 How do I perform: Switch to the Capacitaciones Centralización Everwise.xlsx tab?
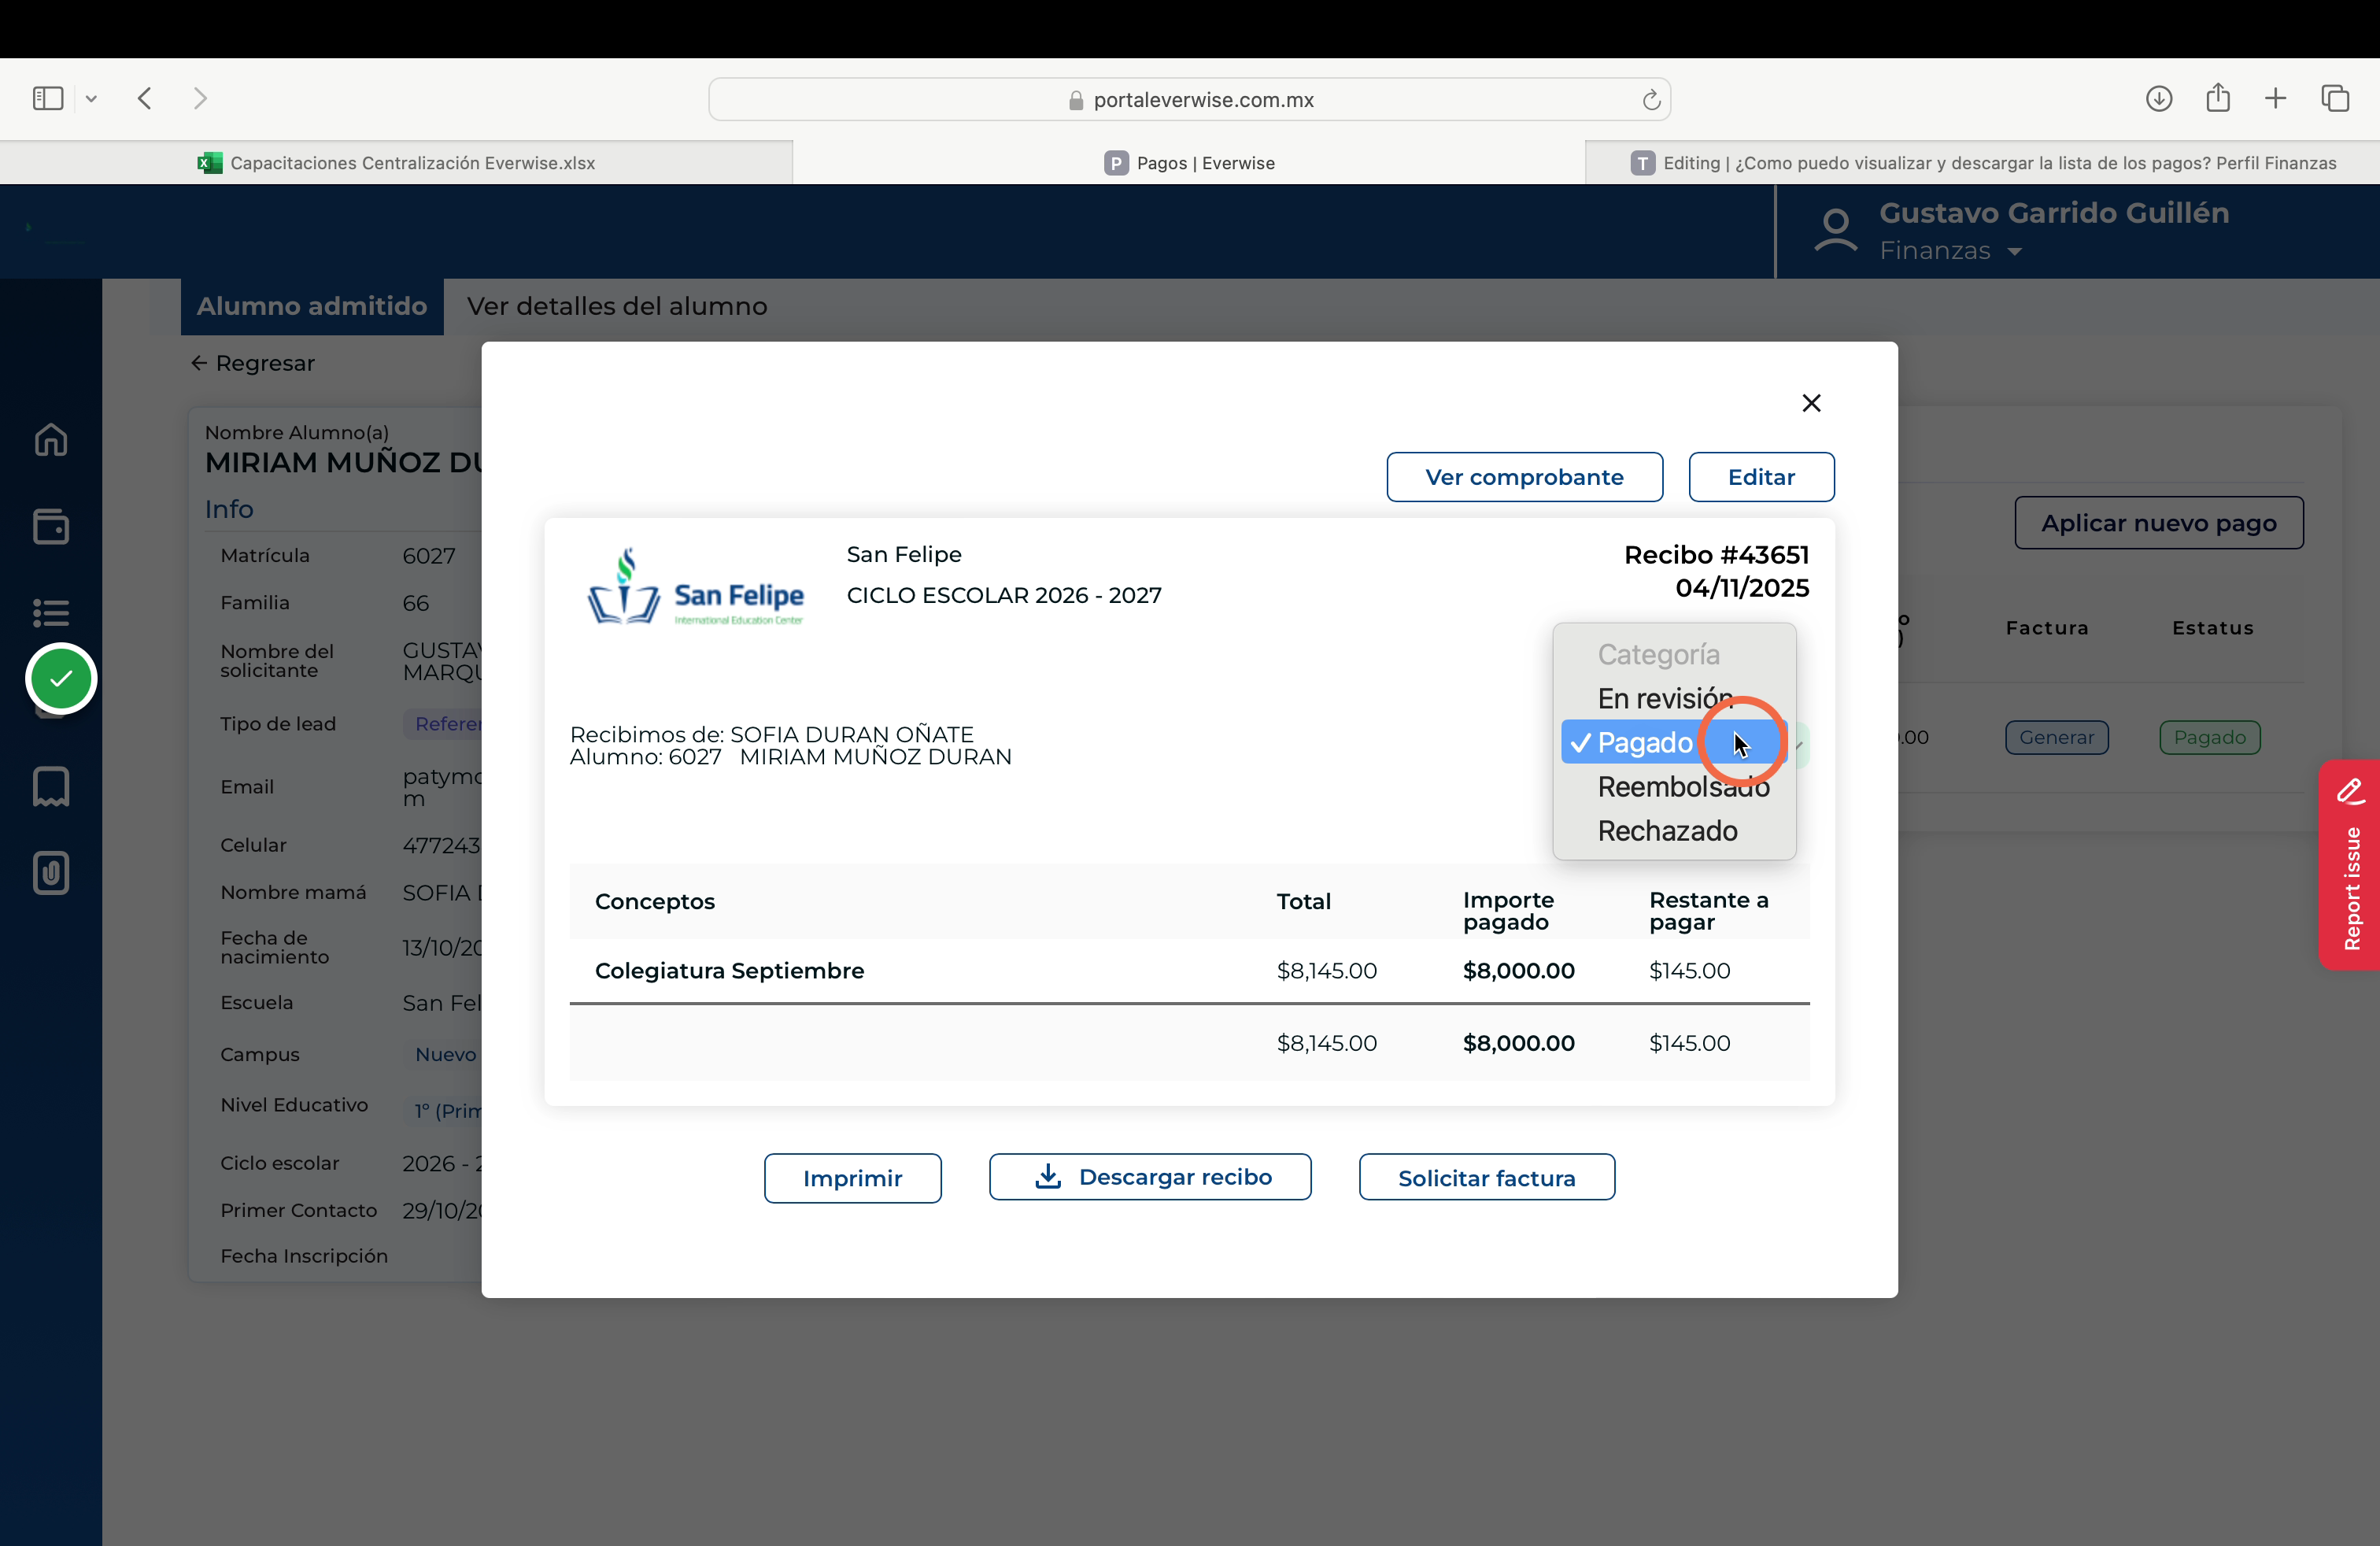tap(396, 163)
